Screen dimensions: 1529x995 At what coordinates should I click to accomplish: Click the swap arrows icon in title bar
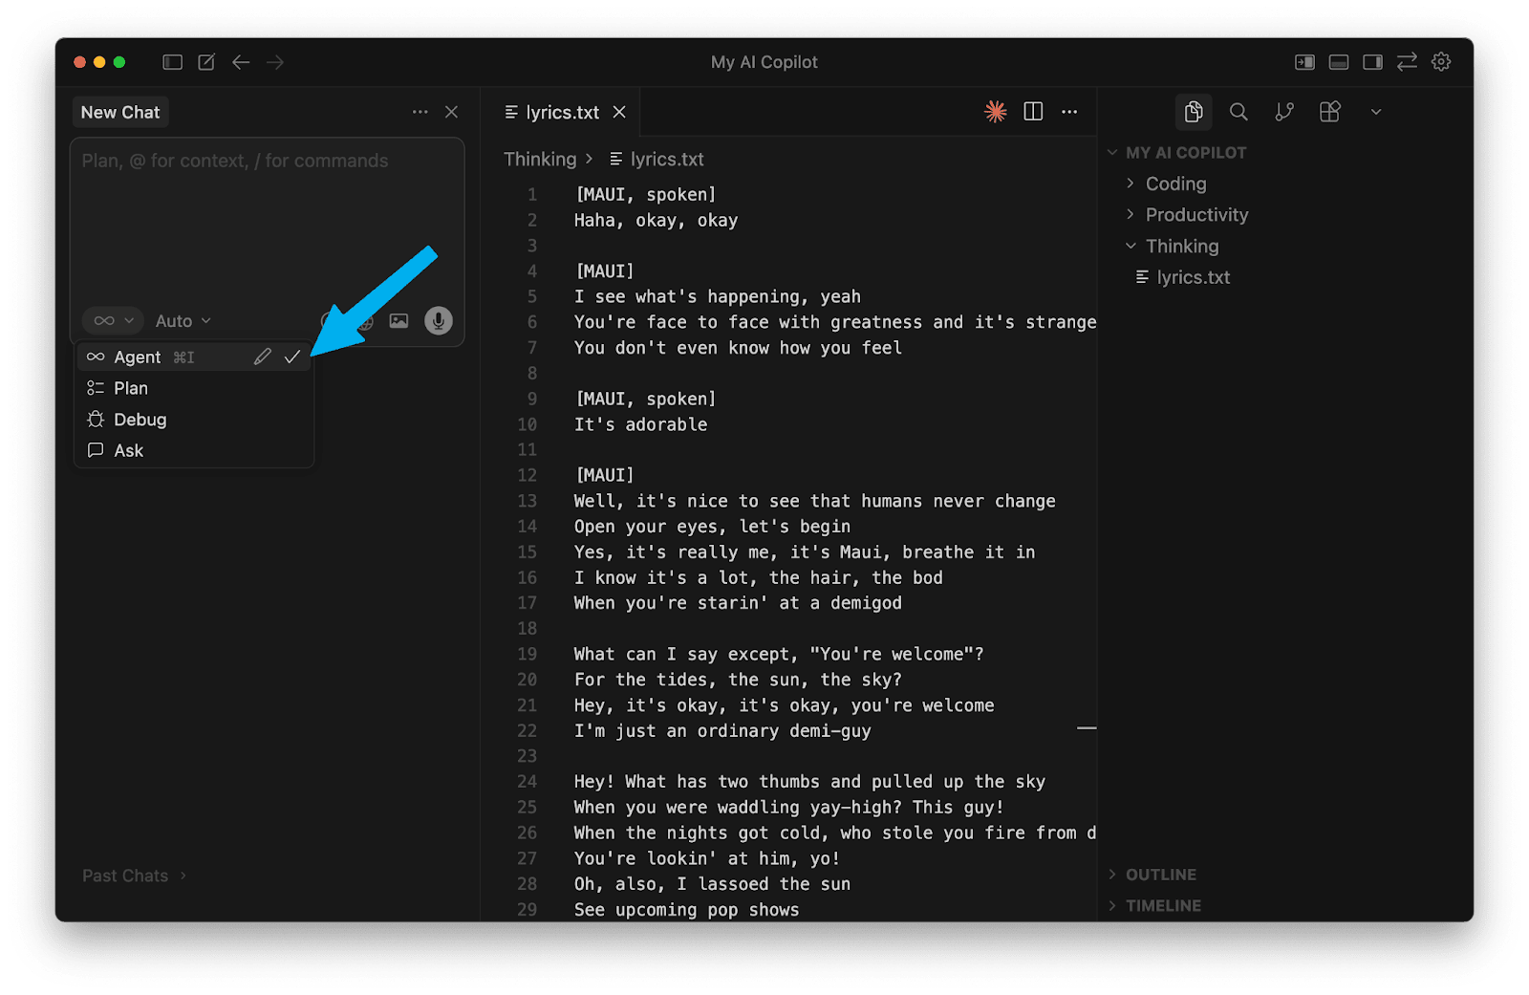coord(1407,62)
